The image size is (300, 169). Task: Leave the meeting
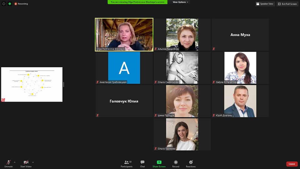[x=292, y=164]
